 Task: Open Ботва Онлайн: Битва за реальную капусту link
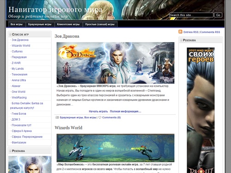tap(26, 106)
